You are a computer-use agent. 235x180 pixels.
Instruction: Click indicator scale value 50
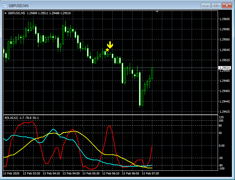click(220, 133)
